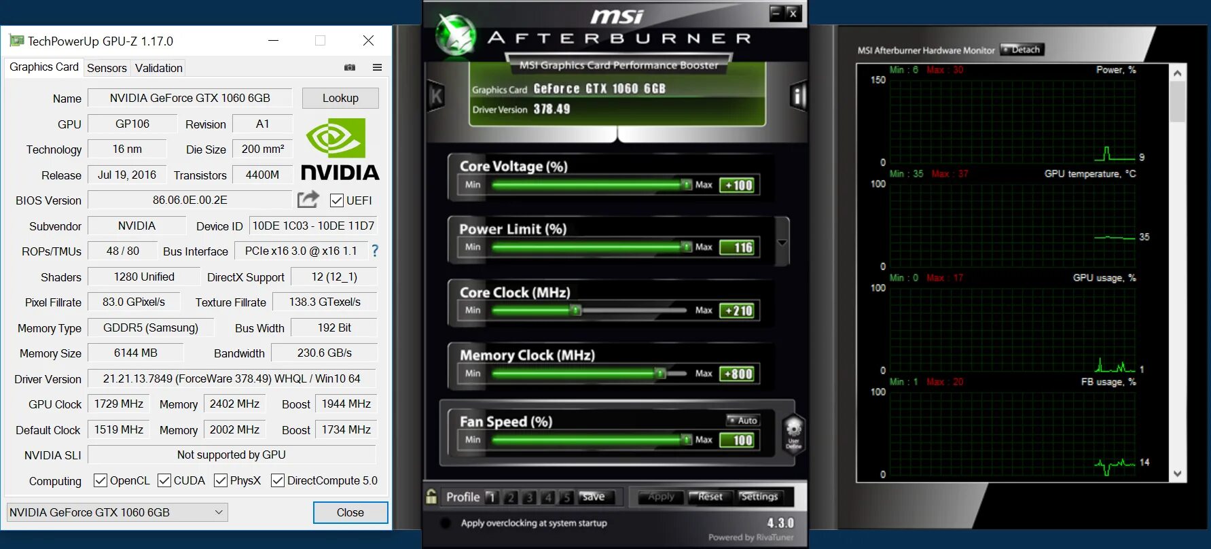Image resolution: width=1211 pixels, height=549 pixels.
Task: Click the BIOS Version field 86.06.0E.00.2E
Action: (x=190, y=200)
